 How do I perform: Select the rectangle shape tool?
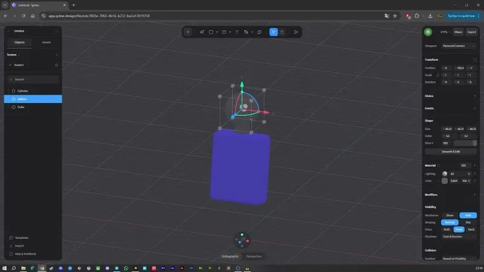(211, 32)
